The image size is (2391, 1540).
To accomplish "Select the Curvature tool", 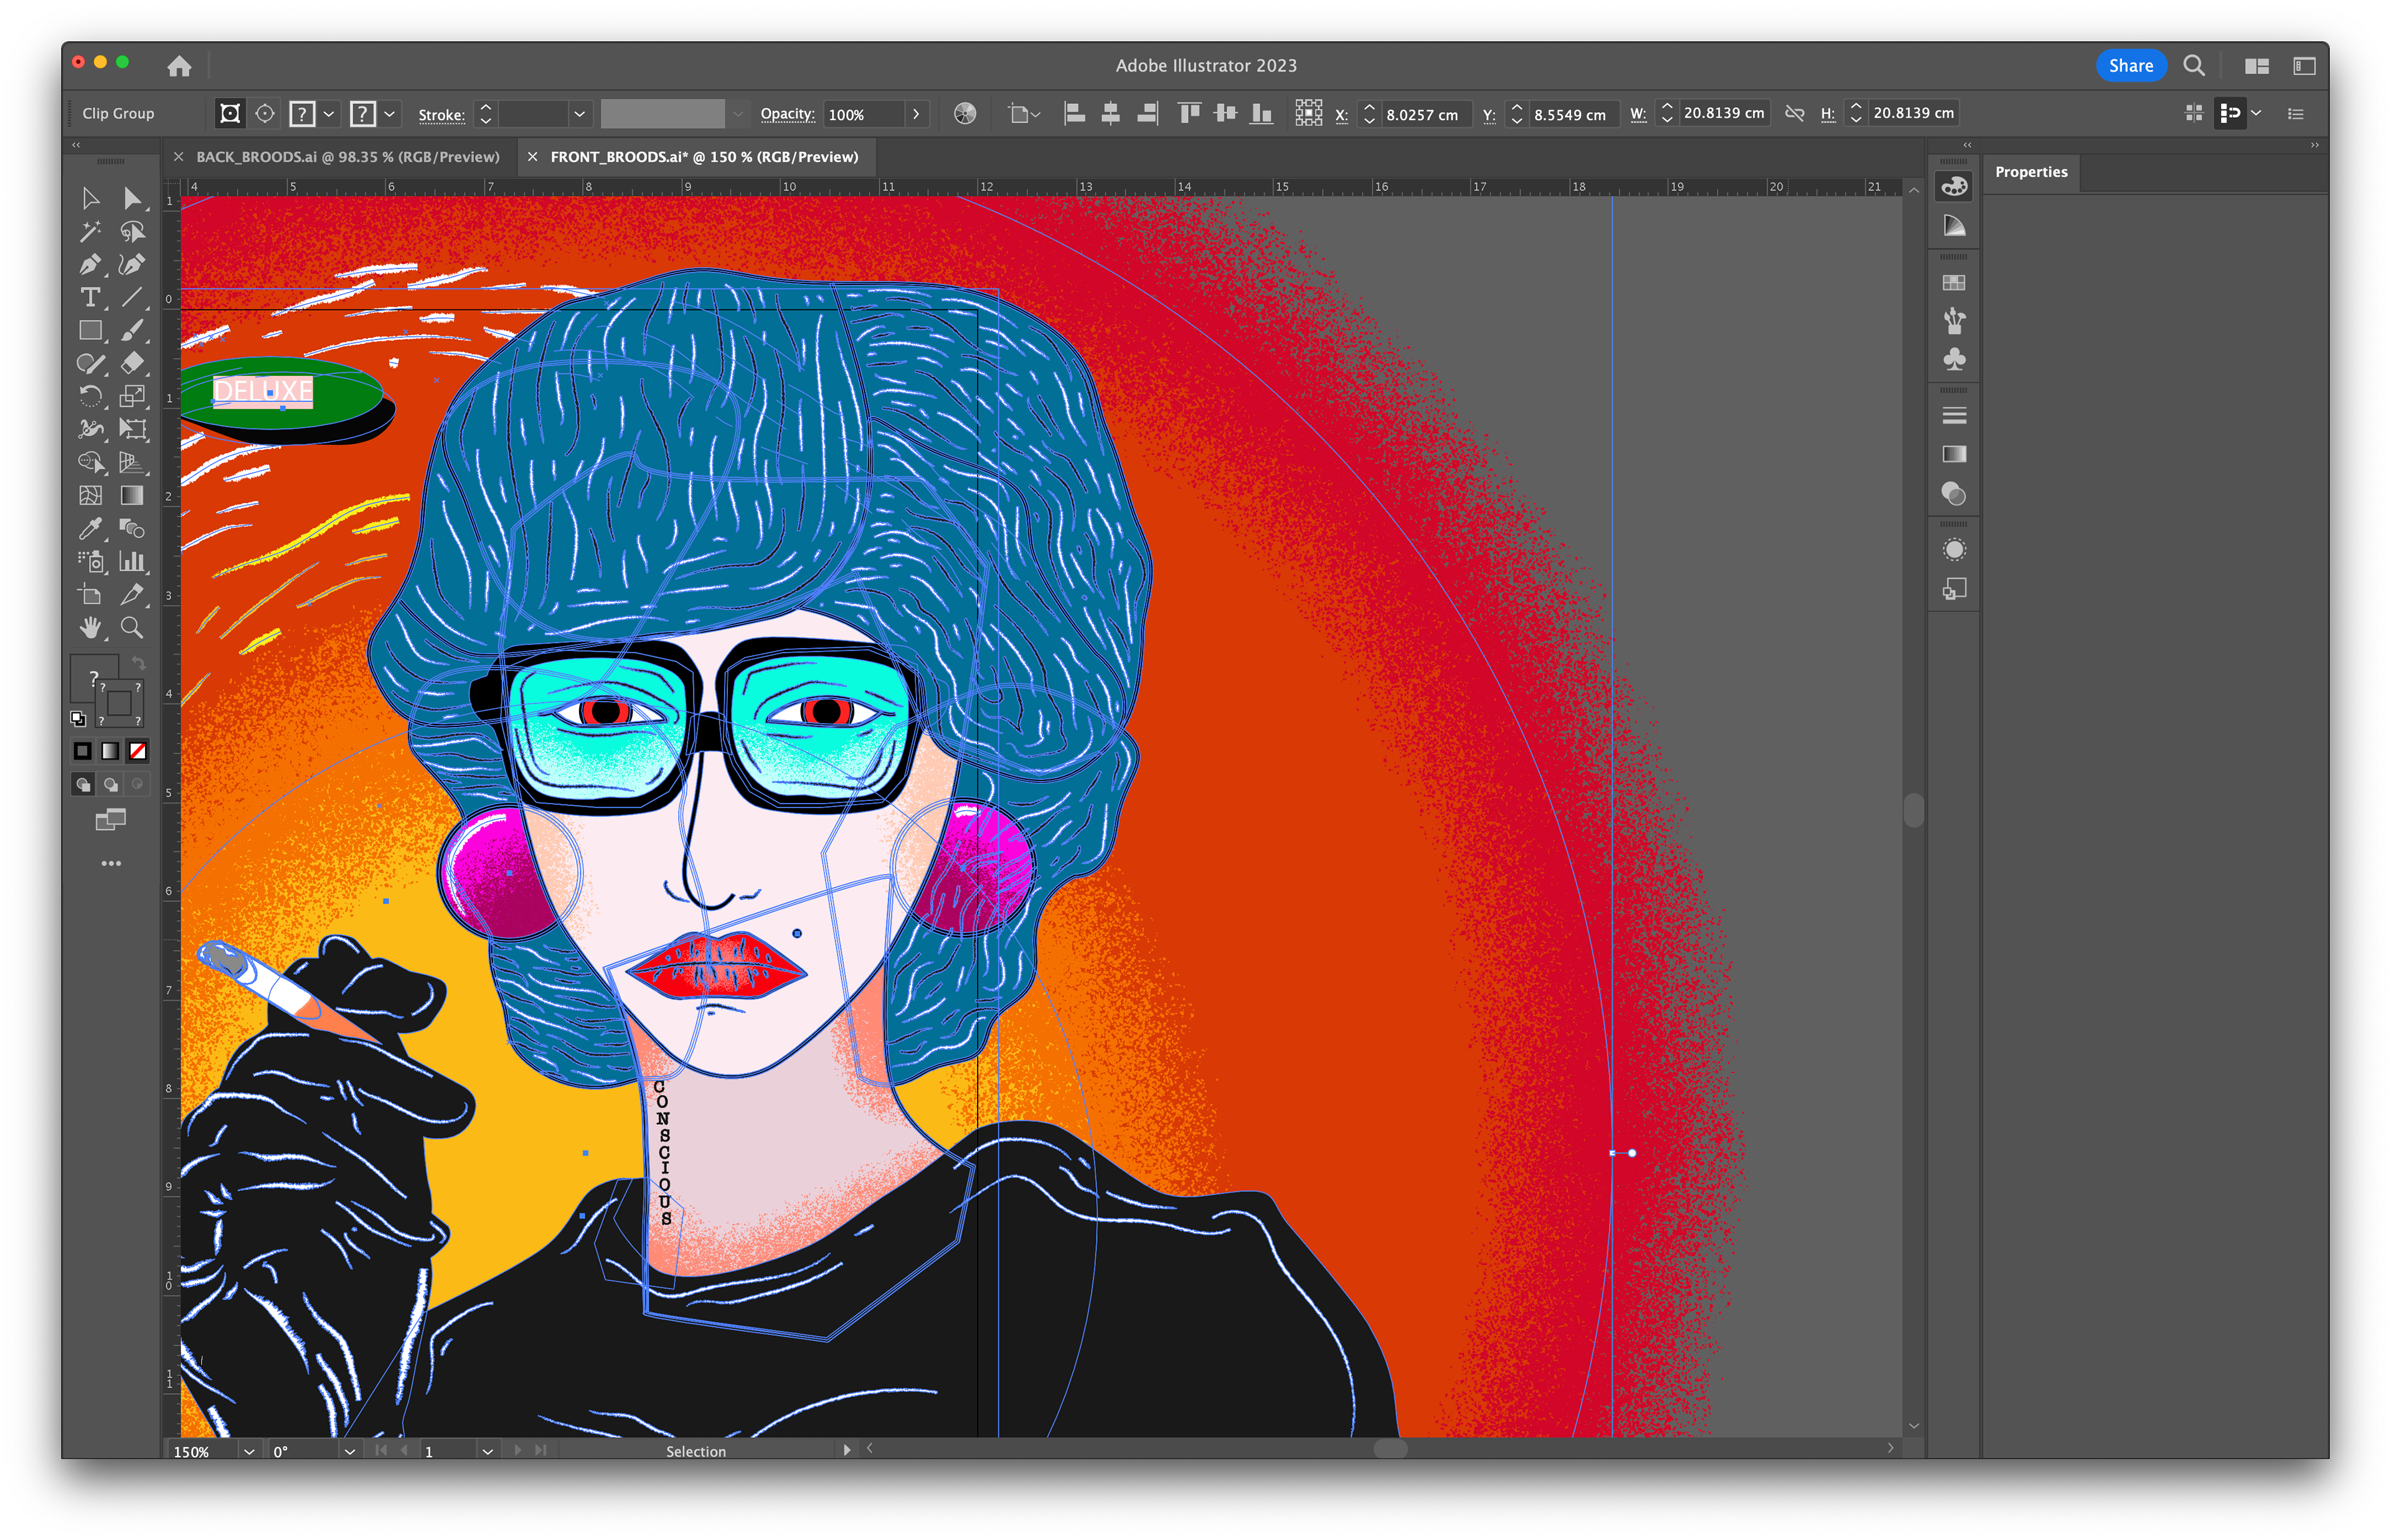I will (x=132, y=264).
